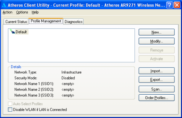The height and width of the screenshot is (118, 182).
Task: Click the Network Name 3 (SSID3) label
Action: click(x=34, y=95)
